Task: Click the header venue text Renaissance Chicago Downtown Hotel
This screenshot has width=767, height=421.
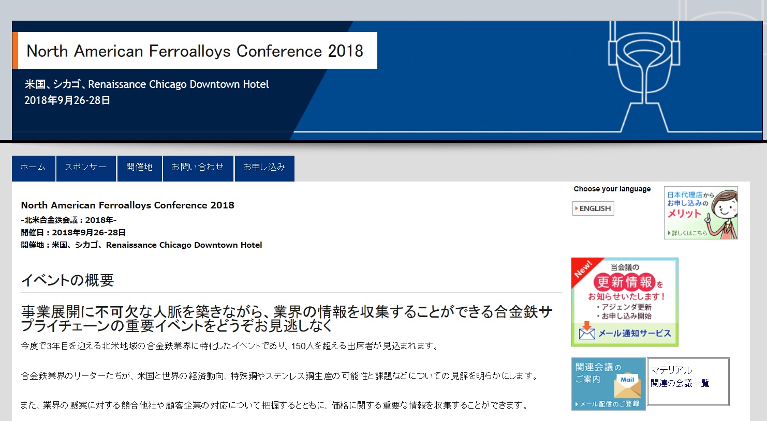Action: point(179,84)
